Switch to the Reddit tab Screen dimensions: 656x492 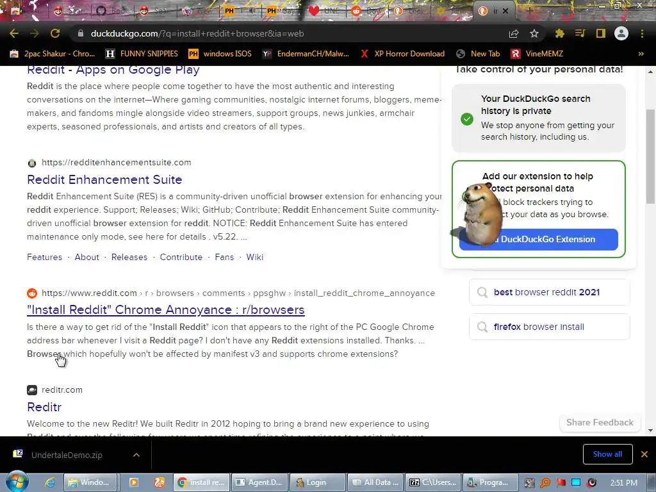(x=366, y=11)
